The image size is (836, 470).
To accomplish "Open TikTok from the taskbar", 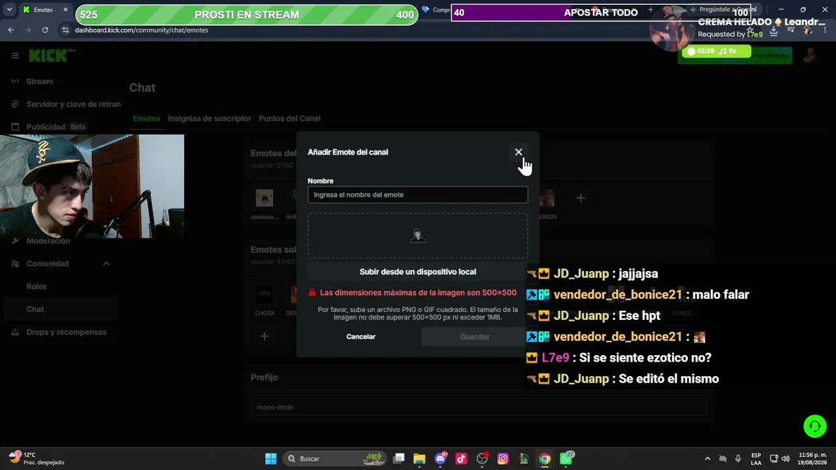I will tap(461, 459).
